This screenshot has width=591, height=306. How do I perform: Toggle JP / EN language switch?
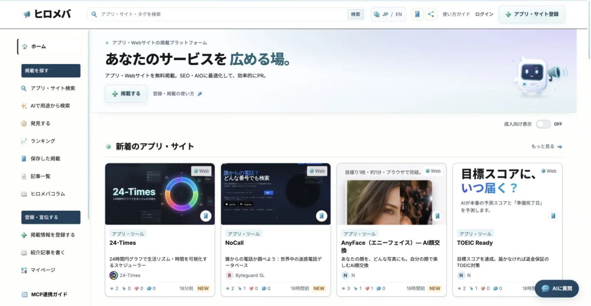(388, 14)
